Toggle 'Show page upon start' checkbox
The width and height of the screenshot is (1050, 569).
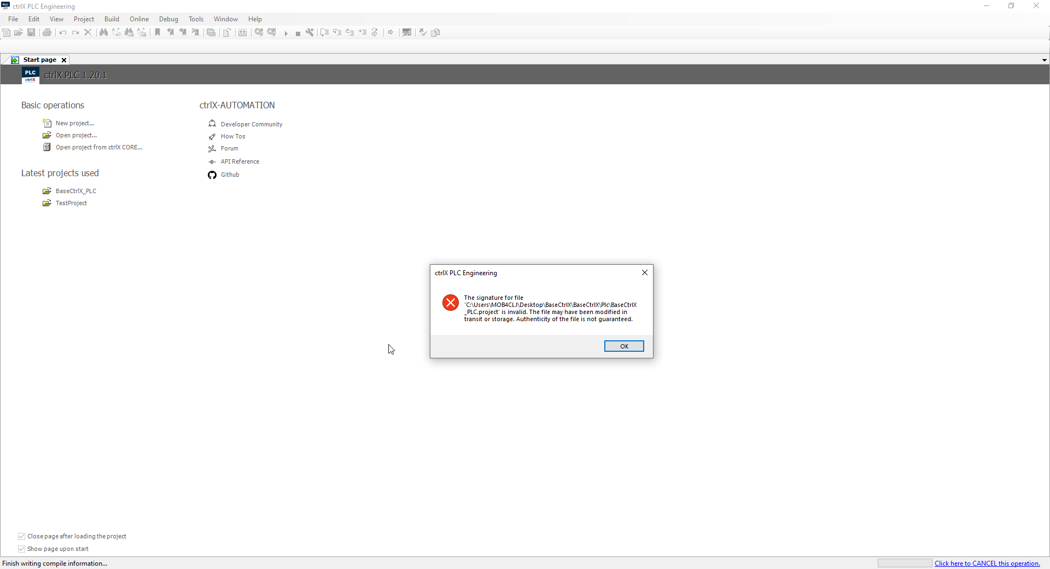click(x=21, y=549)
